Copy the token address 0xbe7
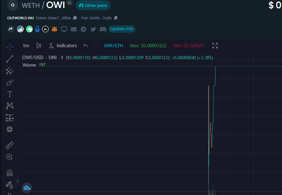This screenshot has height=195, width=282. 75,18
